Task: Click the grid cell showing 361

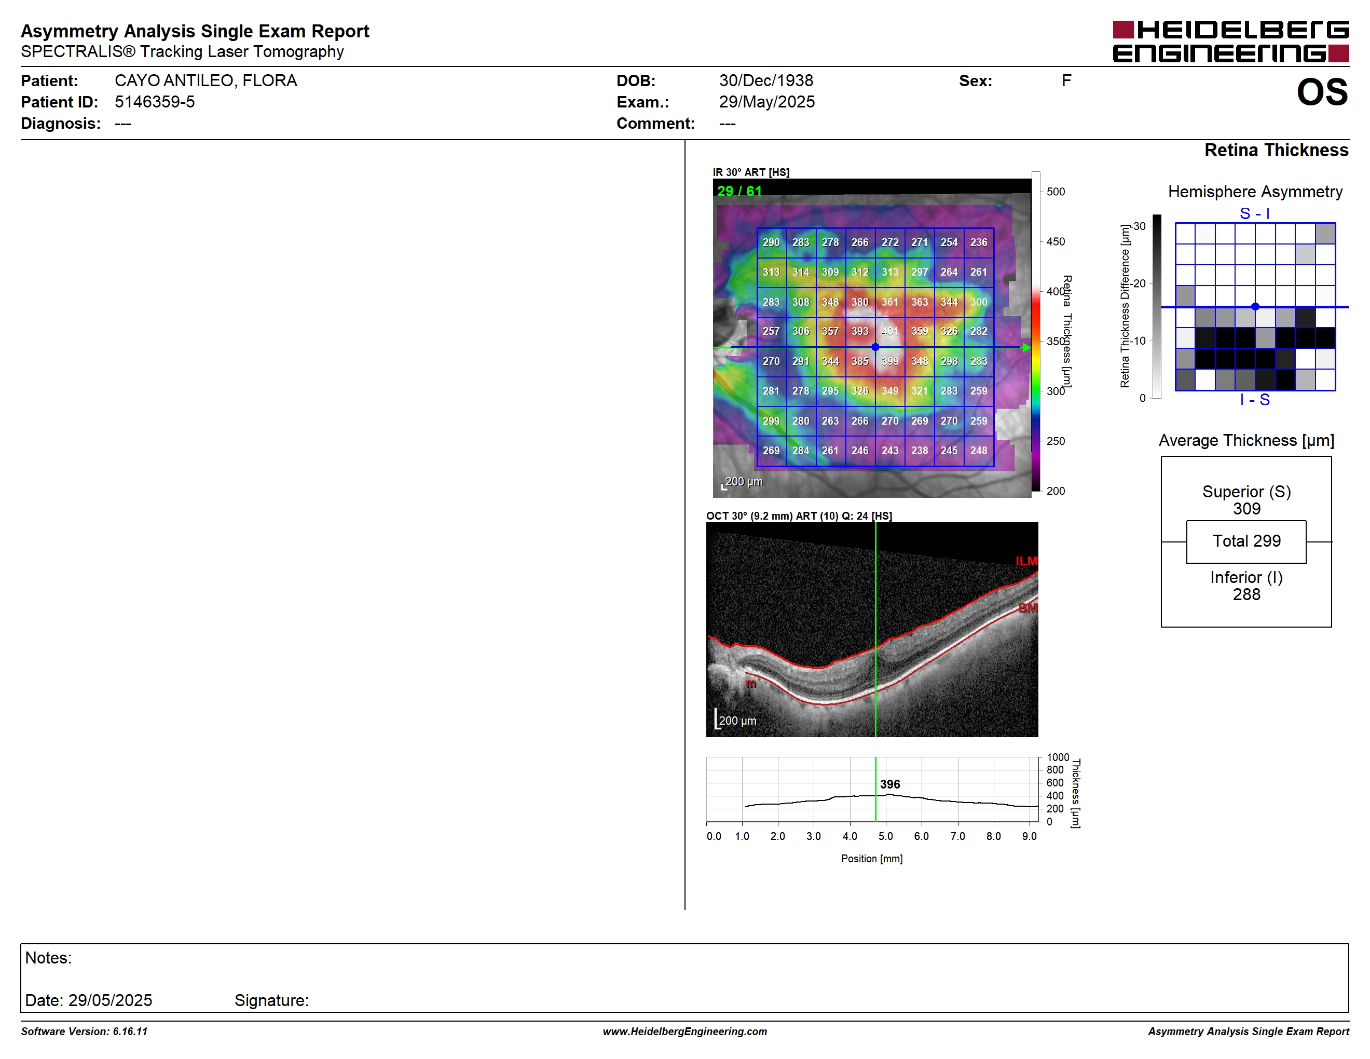Action: tap(889, 302)
